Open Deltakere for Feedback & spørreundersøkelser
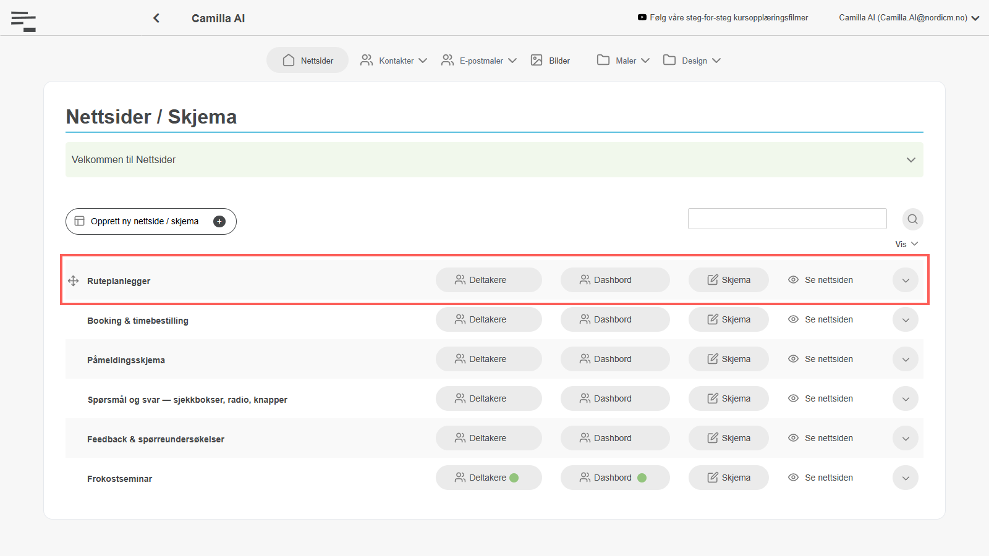This screenshot has width=989, height=556. tap(489, 438)
